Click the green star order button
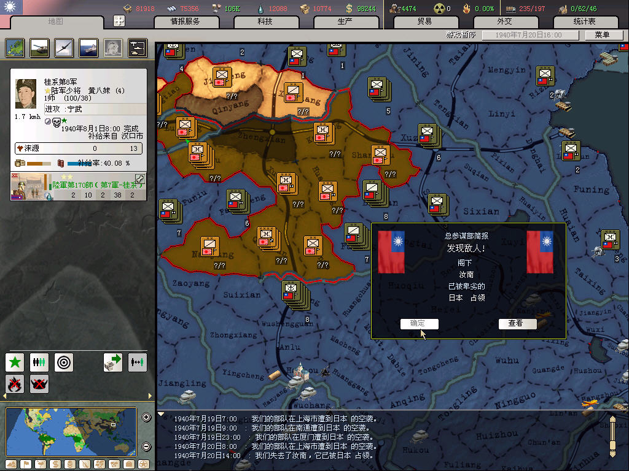 point(15,362)
